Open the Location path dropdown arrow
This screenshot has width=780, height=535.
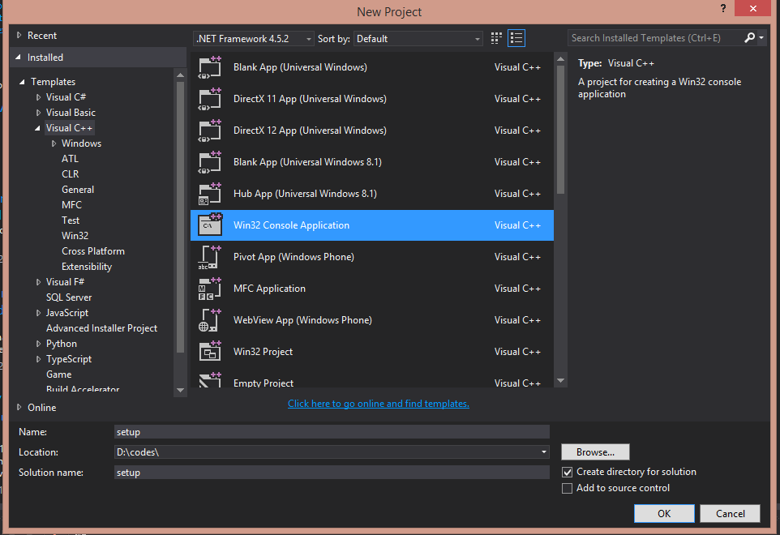[x=544, y=452]
